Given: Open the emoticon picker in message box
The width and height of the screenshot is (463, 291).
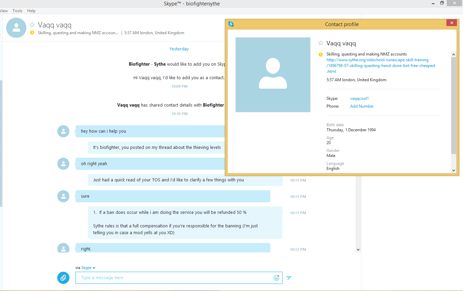Looking at the screenshot, I should [276, 278].
